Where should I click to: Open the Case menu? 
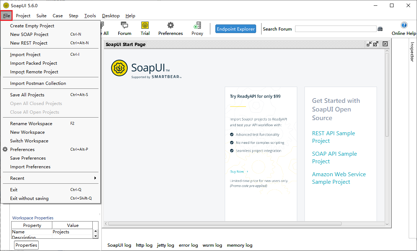[x=58, y=15]
